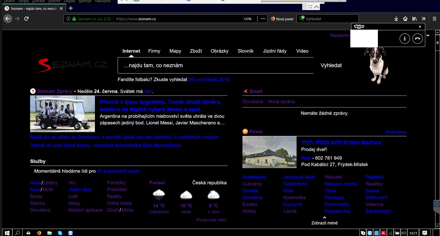Select the Internet search tab
This screenshot has height=236, width=440.
131,51
